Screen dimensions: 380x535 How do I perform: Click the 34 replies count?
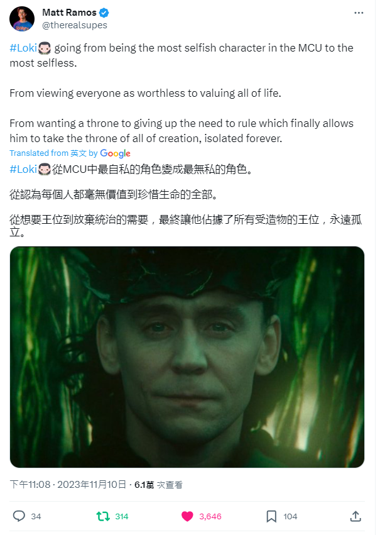tap(36, 516)
